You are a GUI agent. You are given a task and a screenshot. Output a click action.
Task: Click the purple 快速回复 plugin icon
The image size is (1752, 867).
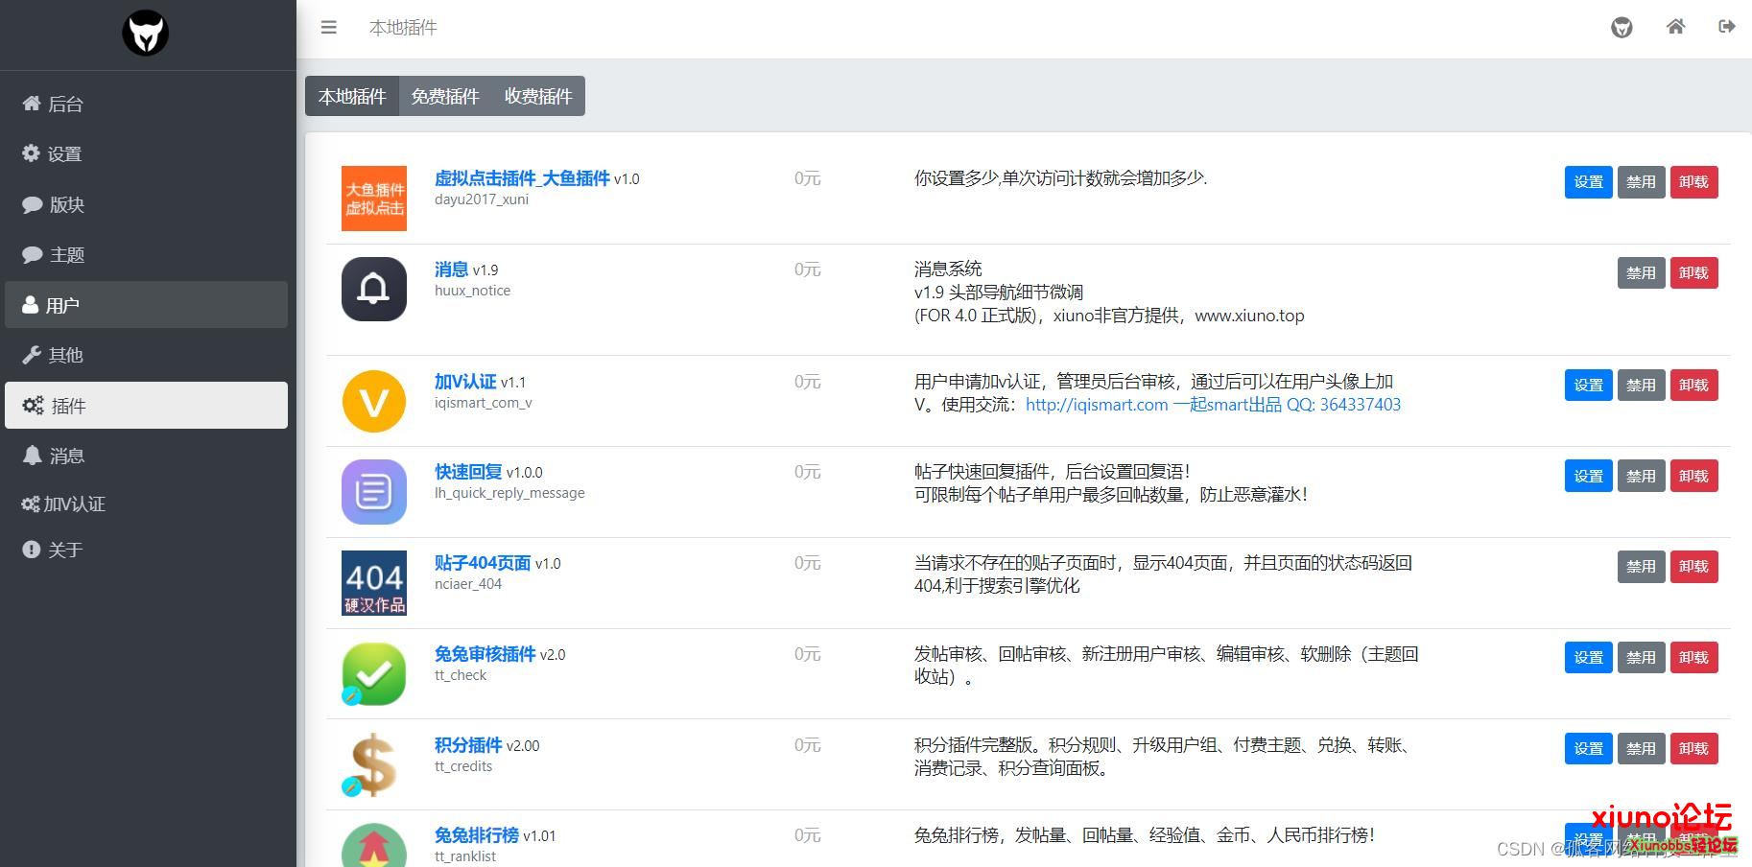click(x=374, y=492)
